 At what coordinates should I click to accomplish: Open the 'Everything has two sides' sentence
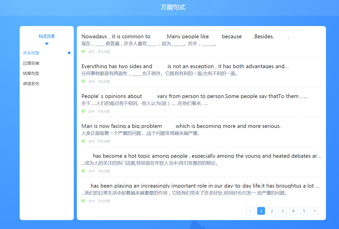click(x=117, y=66)
